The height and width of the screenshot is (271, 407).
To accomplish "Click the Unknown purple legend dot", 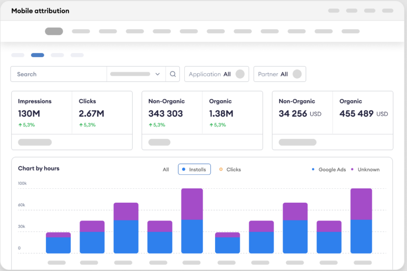I will pyautogui.click(x=352, y=170).
